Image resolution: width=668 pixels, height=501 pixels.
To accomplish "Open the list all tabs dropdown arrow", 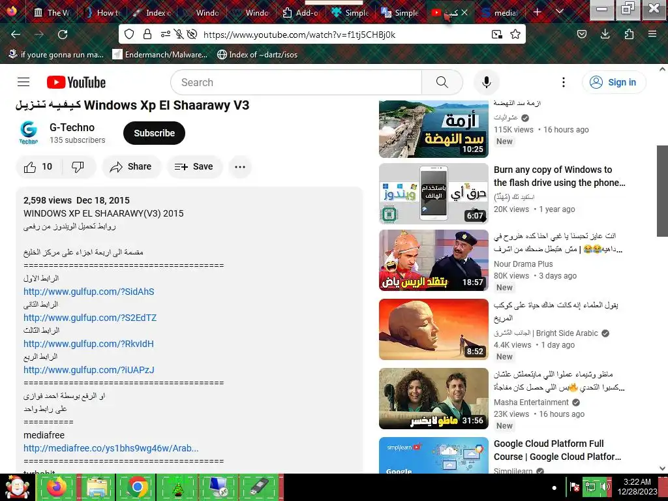I will pos(560,12).
